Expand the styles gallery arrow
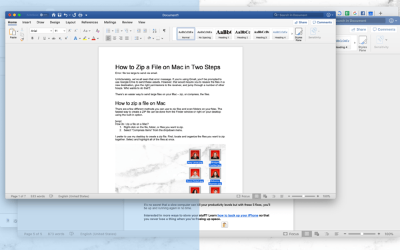Viewport: 400px width, 250px height. (x=292, y=34)
